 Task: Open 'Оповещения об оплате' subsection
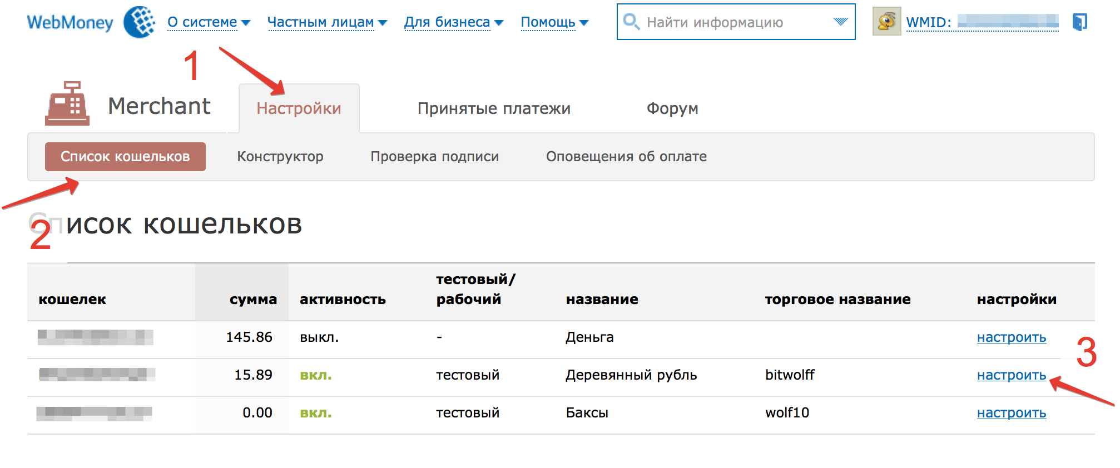(x=626, y=157)
